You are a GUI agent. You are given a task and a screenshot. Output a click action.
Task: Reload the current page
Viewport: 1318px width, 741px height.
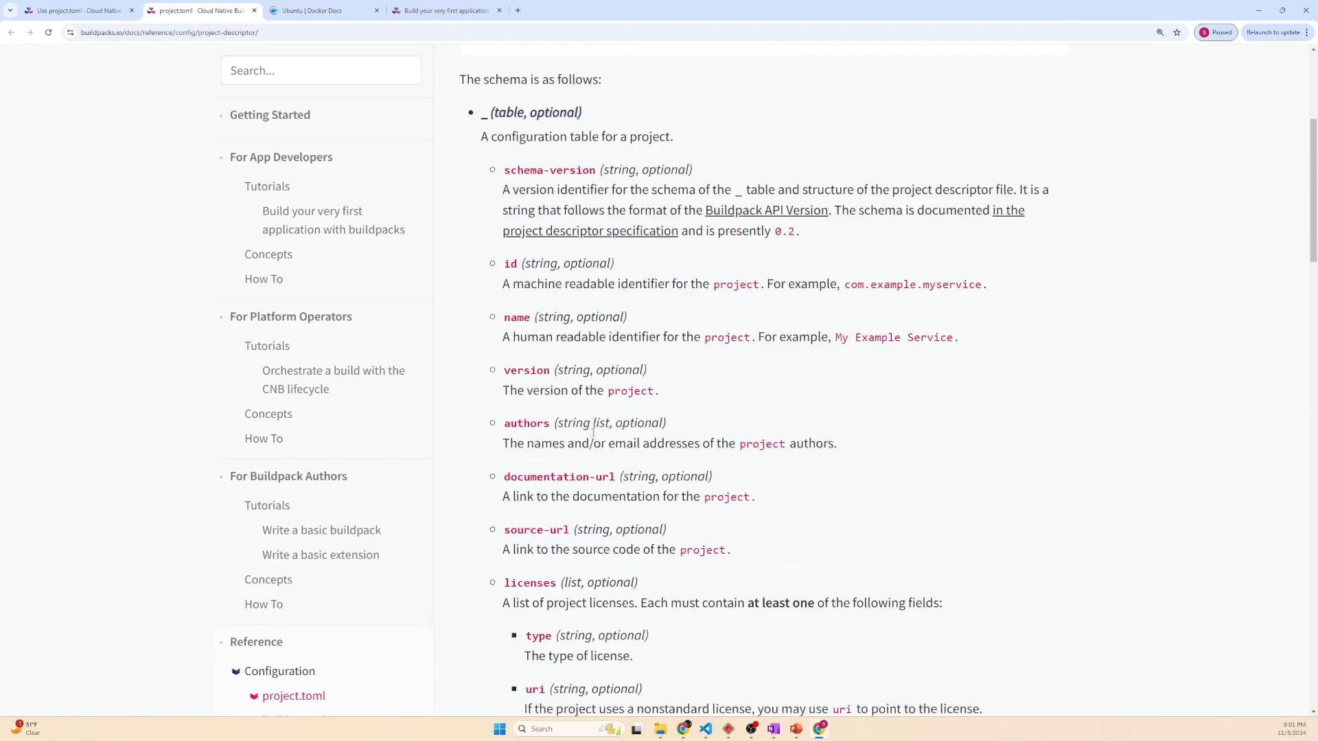(x=48, y=32)
